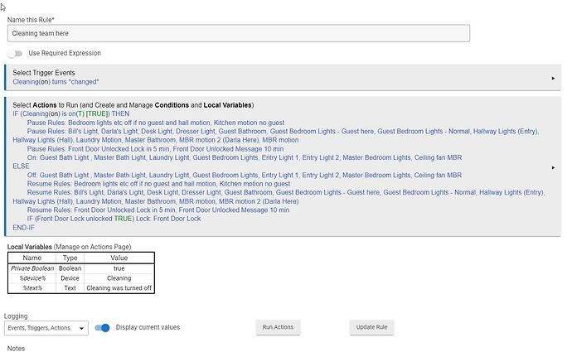Screen dimensions: 572x352
Task: Click the 'Cleaning was turned off' value cell
Action: click(119, 288)
